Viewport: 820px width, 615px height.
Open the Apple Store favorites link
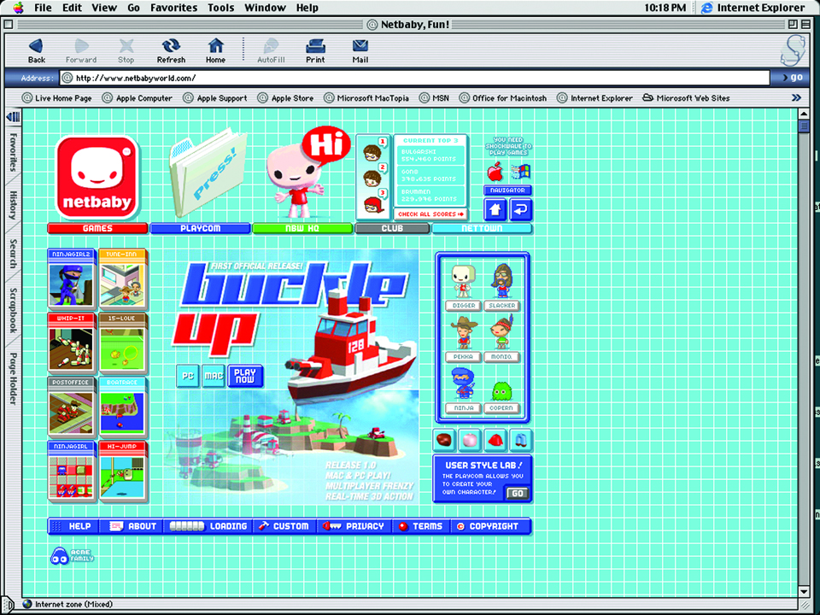286,97
